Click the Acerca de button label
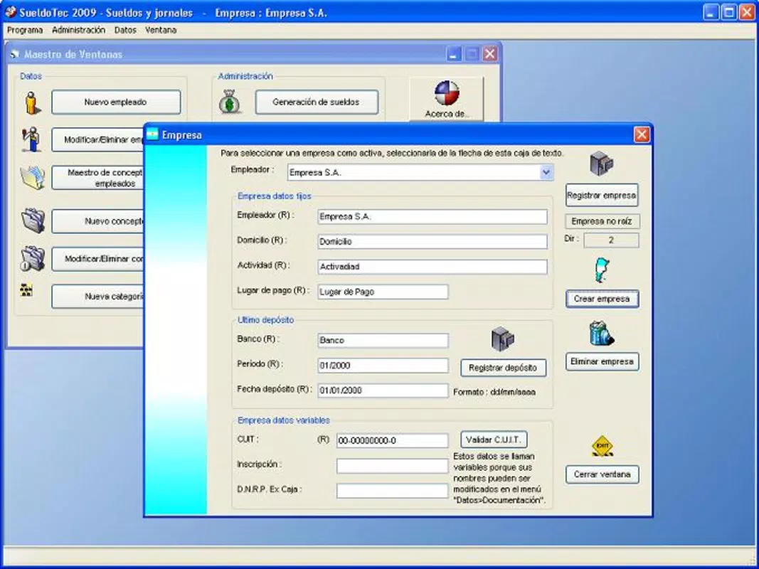759x569 pixels. (x=447, y=114)
